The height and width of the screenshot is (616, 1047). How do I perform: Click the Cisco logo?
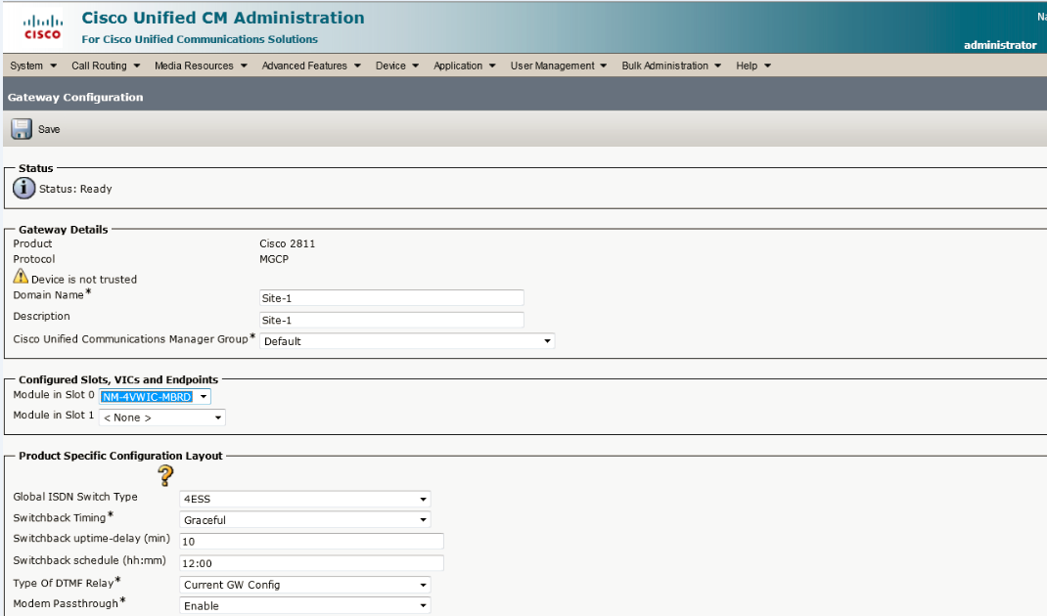[42, 27]
